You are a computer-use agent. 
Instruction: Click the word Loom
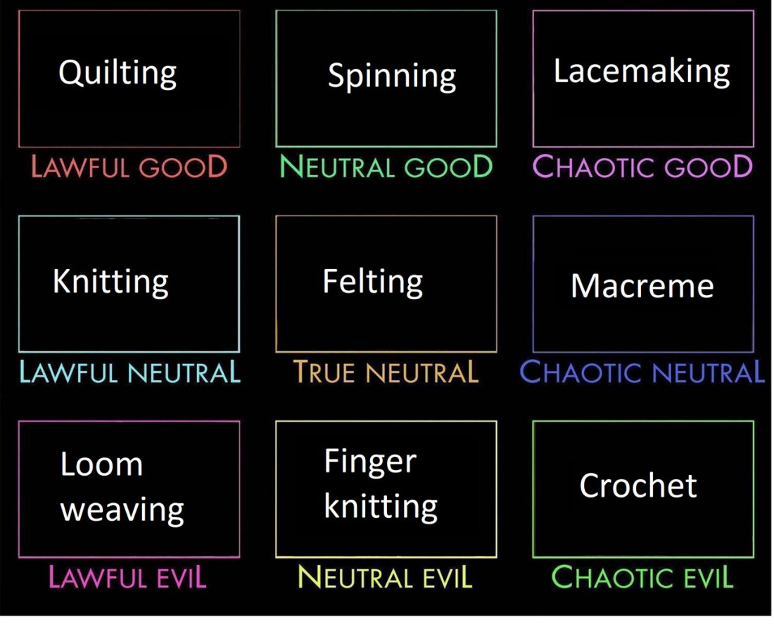tap(101, 464)
